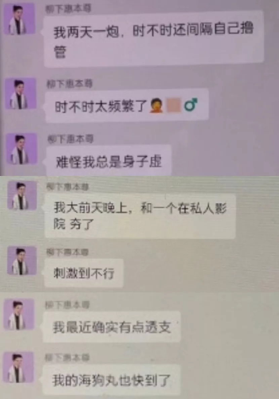Image resolution: width=279 pixels, height=399 pixels.
Task: Click sender name above '刺激到不行' message
Action: click(x=67, y=252)
